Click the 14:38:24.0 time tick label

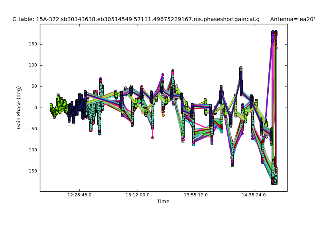254,195
